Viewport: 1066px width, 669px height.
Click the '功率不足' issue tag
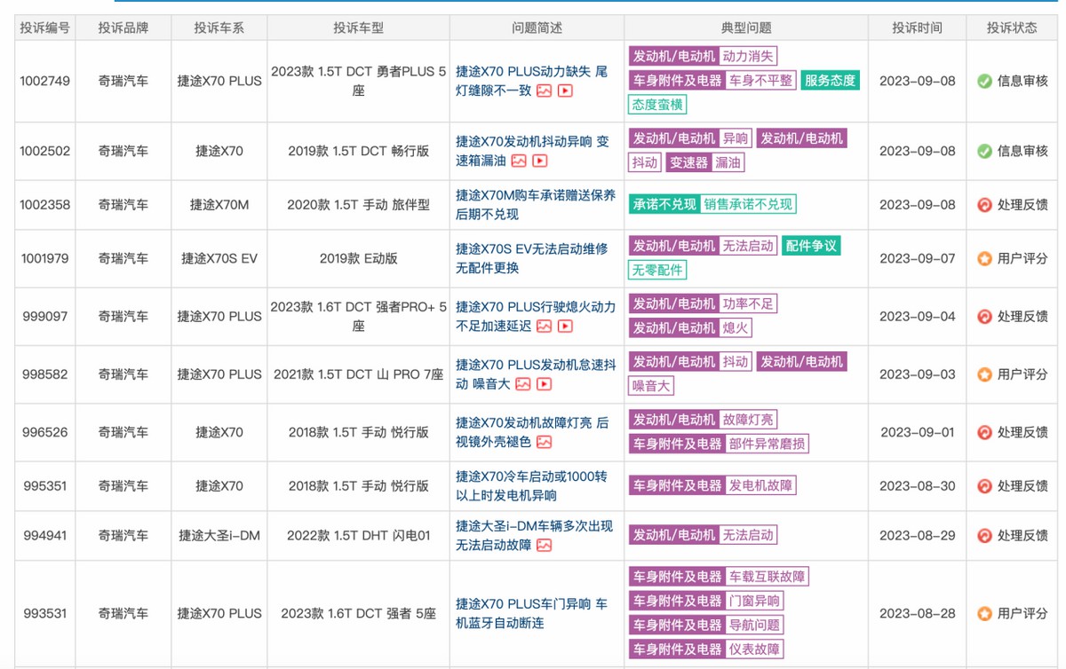tap(748, 304)
